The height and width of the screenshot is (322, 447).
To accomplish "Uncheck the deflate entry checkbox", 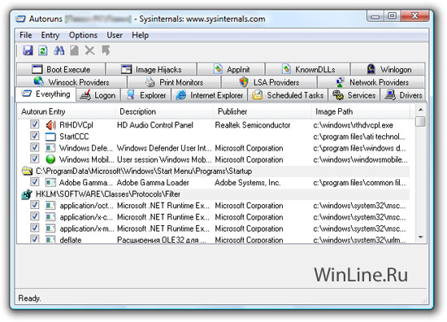I will tap(34, 239).
